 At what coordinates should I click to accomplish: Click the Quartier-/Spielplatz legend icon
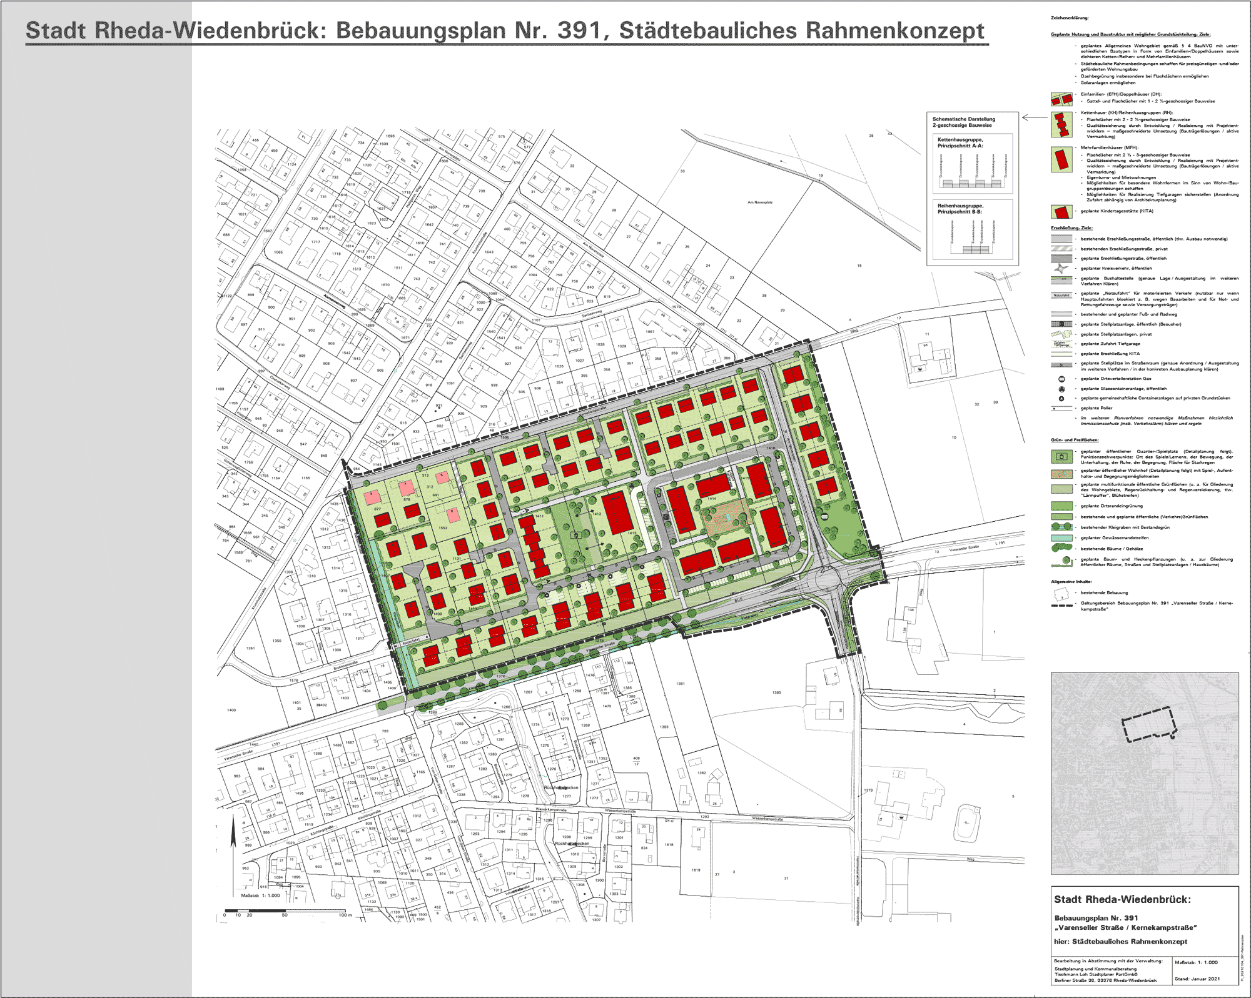click(x=1061, y=456)
